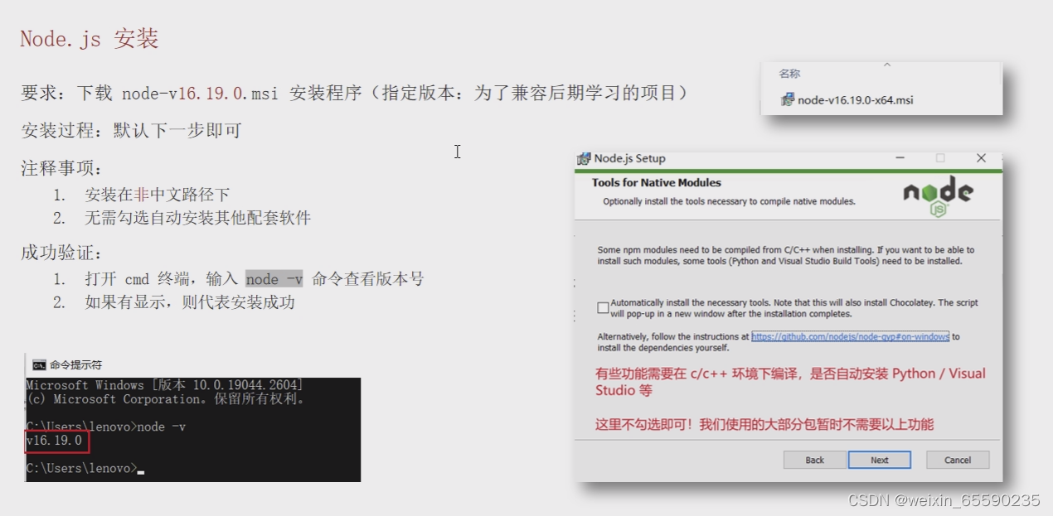Click the 名称 column header
This screenshot has width=1053, height=516.
click(x=789, y=74)
